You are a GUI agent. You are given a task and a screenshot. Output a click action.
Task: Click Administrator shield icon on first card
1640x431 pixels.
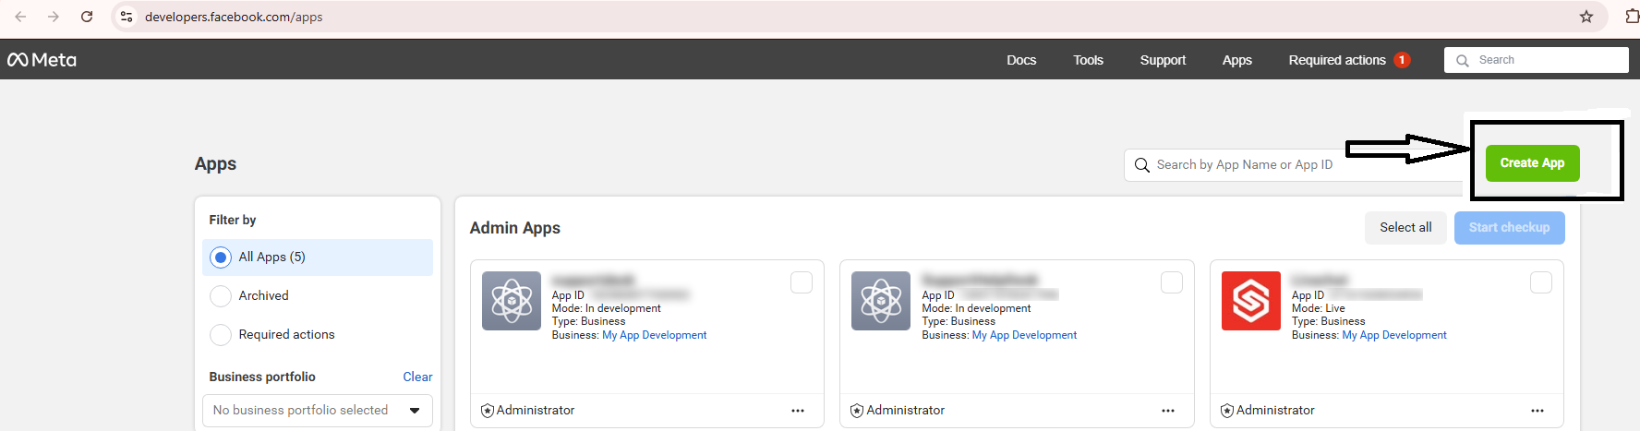[488, 411]
